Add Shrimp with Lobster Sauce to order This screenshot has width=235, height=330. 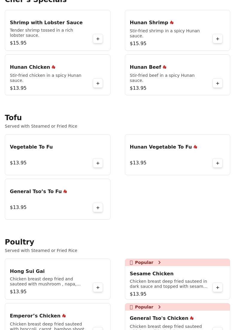(98, 39)
